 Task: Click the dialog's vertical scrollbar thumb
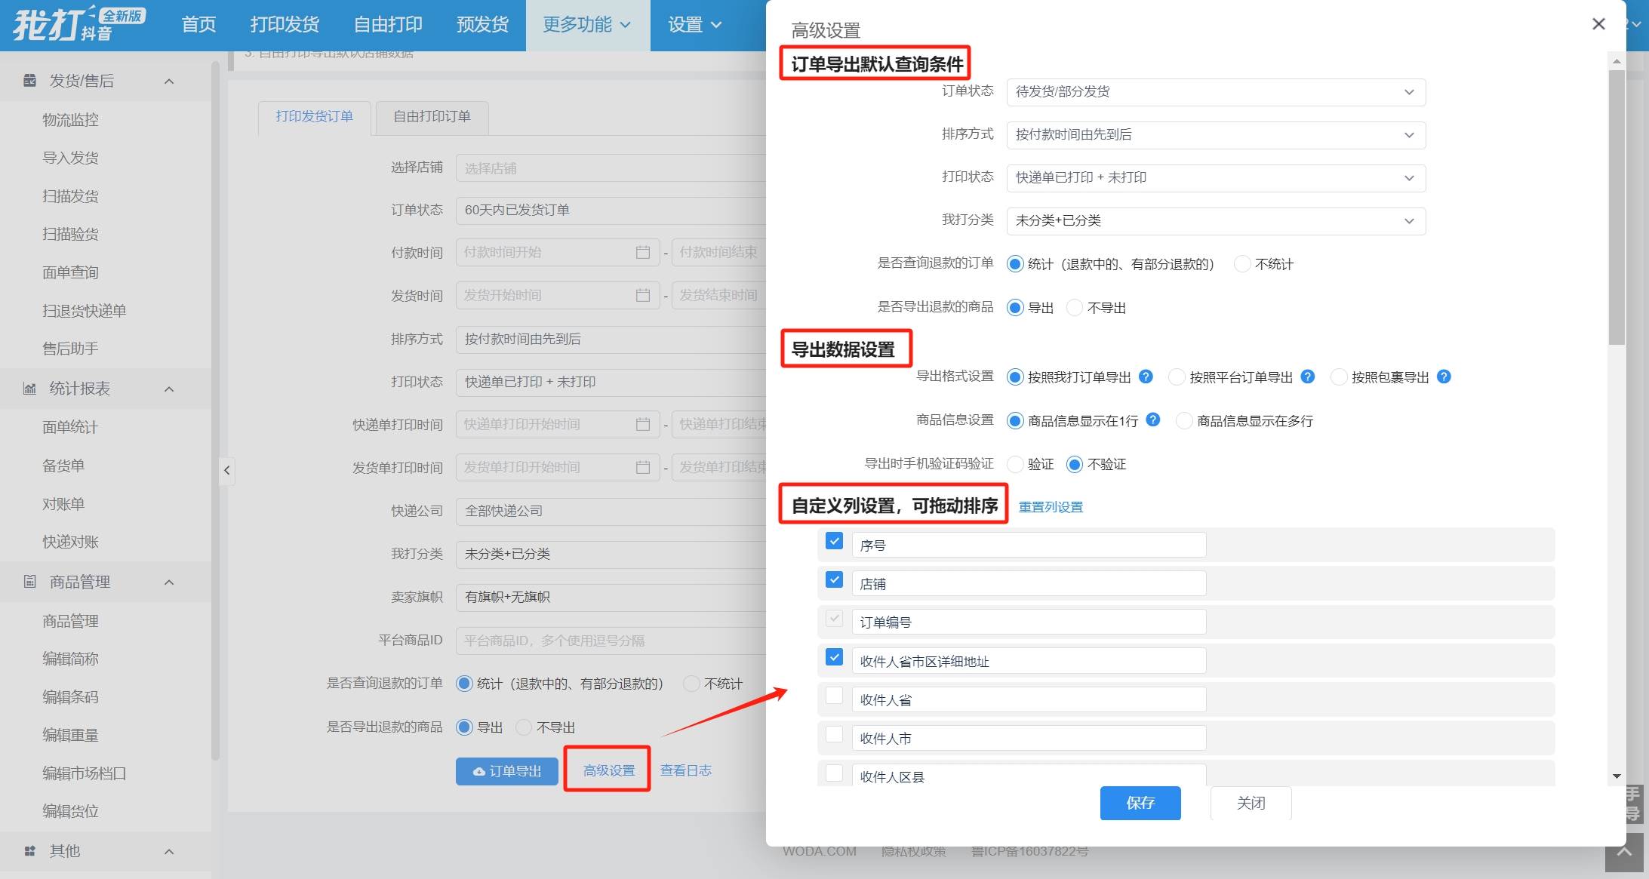click(x=1617, y=207)
